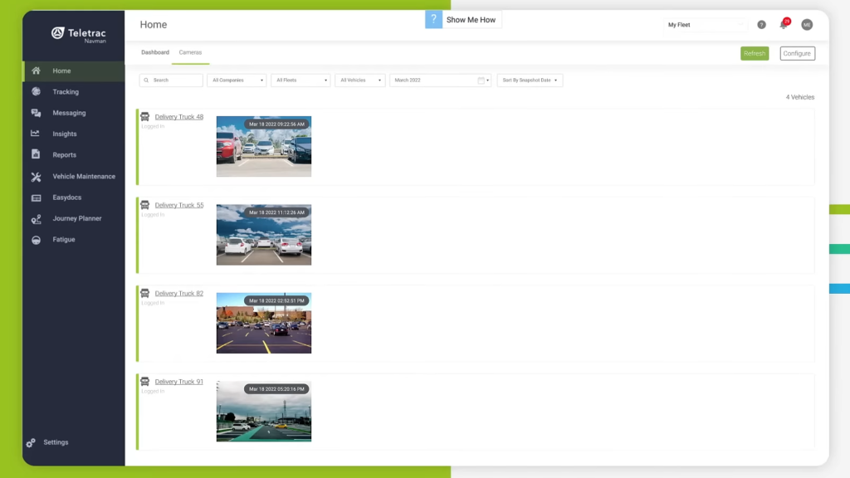Expand the All Fleets dropdown

tap(300, 80)
